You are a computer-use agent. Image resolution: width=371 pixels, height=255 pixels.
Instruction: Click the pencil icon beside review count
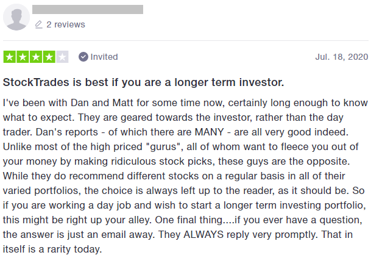pyautogui.click(x=39, y=24)
